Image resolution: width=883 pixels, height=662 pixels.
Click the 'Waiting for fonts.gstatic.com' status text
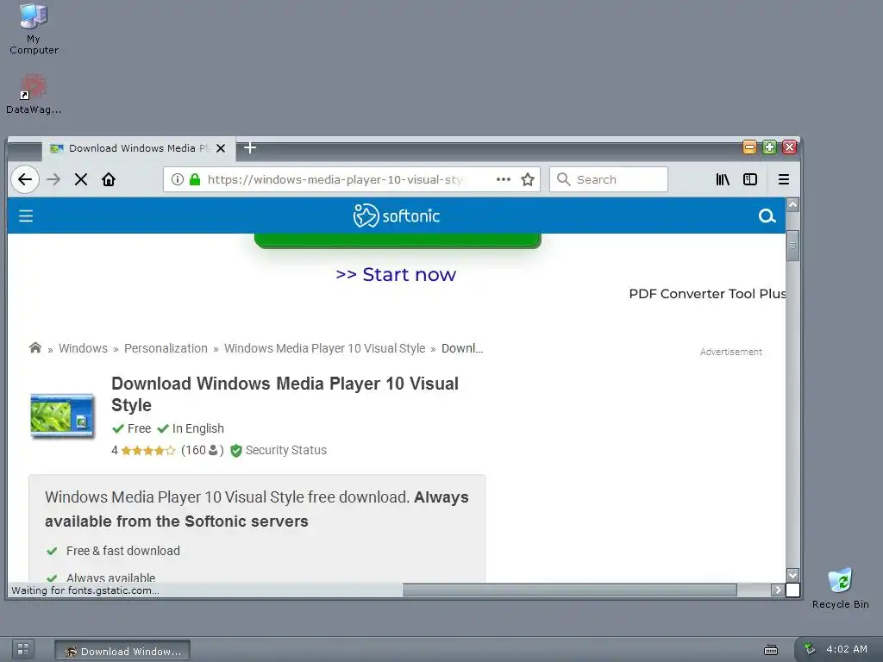coord(85,590)
